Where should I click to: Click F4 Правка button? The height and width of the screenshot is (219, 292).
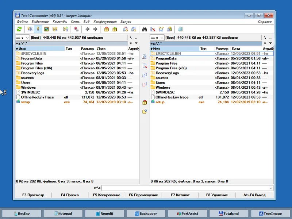(x=70, y=195)
